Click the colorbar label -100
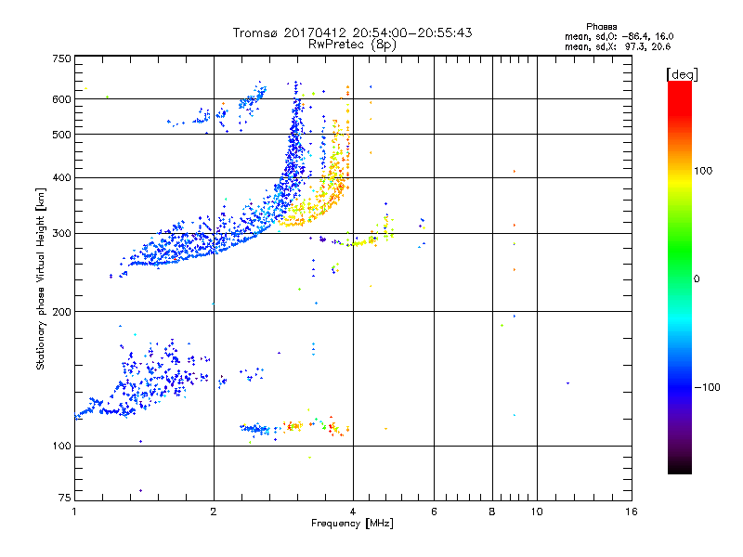 pyautogui.click(x=707, y=387)
